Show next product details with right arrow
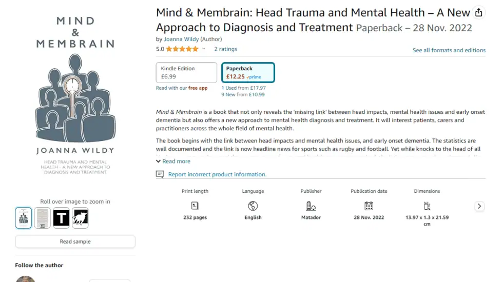Image resolution: width=503 pixels, height=282 pixels. pos(479,206)
